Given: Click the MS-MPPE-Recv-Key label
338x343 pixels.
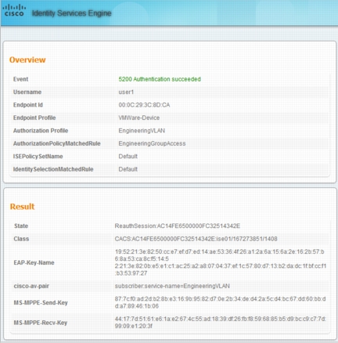Looking at the screenshot, I should [x=41, y=323].
